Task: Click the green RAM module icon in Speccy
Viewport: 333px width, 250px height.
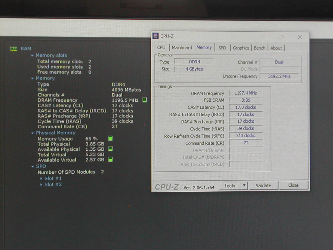Action: click(x=13, y=49)
